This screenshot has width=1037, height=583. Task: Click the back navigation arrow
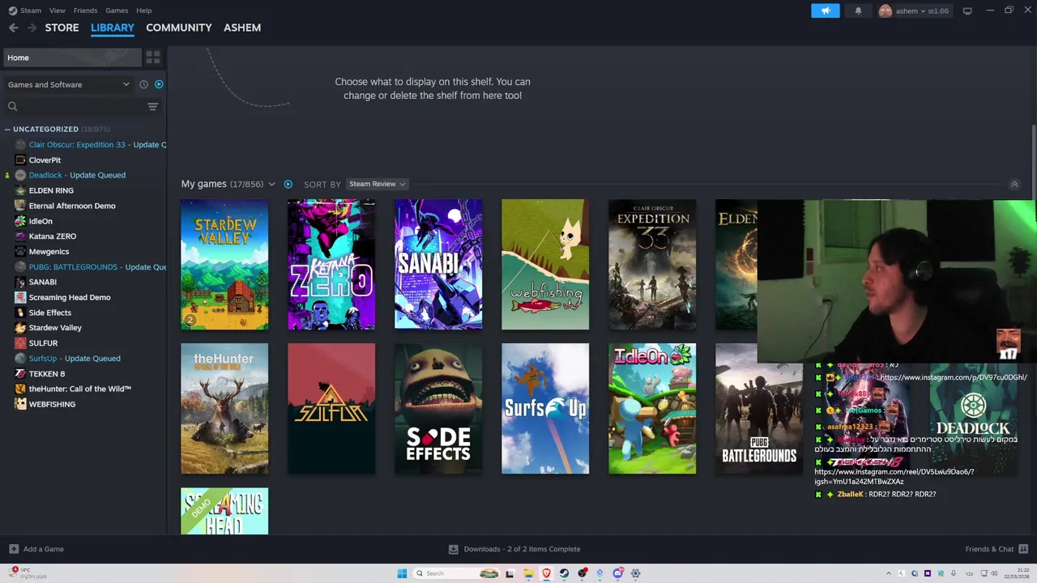coord(13,28)
